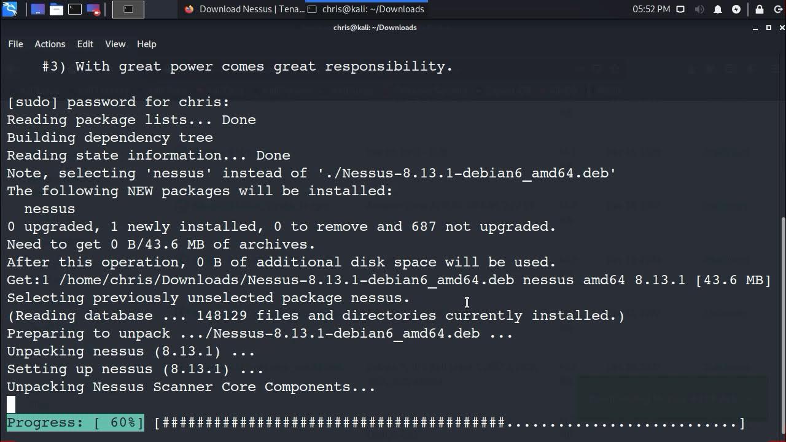Click the 05:52 PM panel clock
Screen dimensions: 786x442
(x=651, y=9)
